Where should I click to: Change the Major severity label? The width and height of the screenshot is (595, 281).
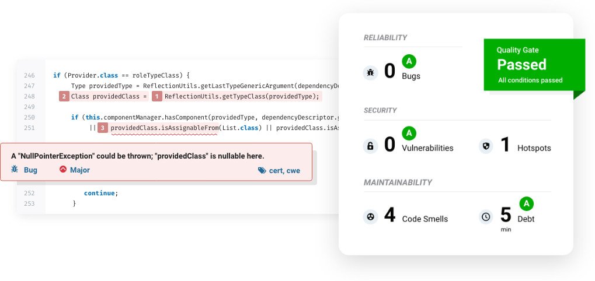click(80, 170)
